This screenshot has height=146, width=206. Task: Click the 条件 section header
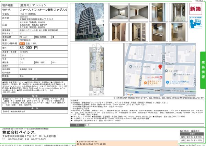pyautogui.click(x=35, y=108)
